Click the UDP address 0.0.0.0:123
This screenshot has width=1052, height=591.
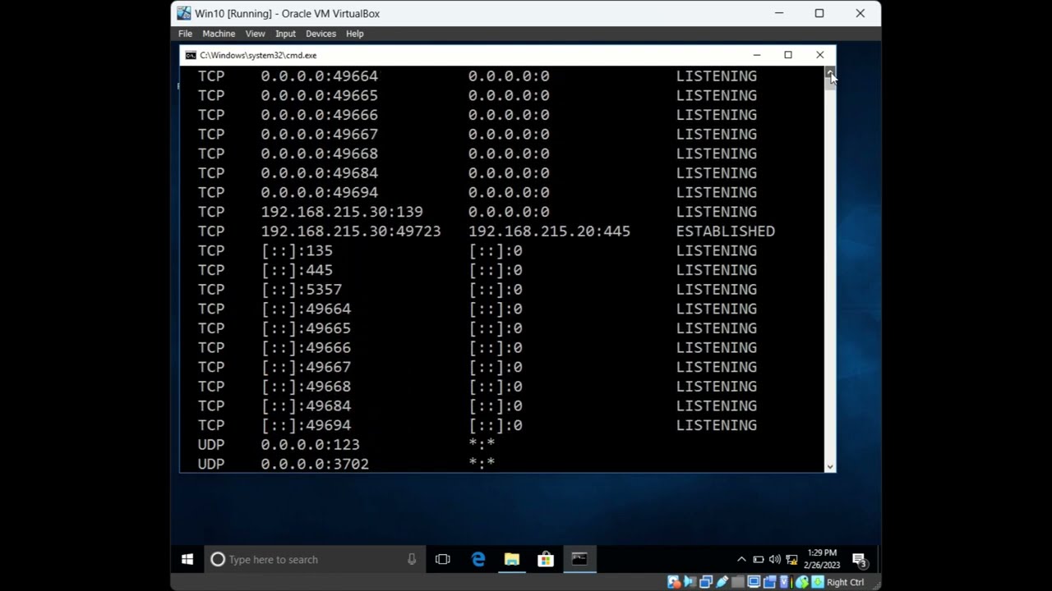[x=311, y=445]
